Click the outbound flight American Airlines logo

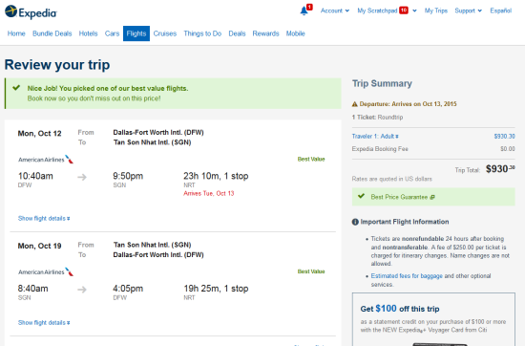click(x=46, y=160)
